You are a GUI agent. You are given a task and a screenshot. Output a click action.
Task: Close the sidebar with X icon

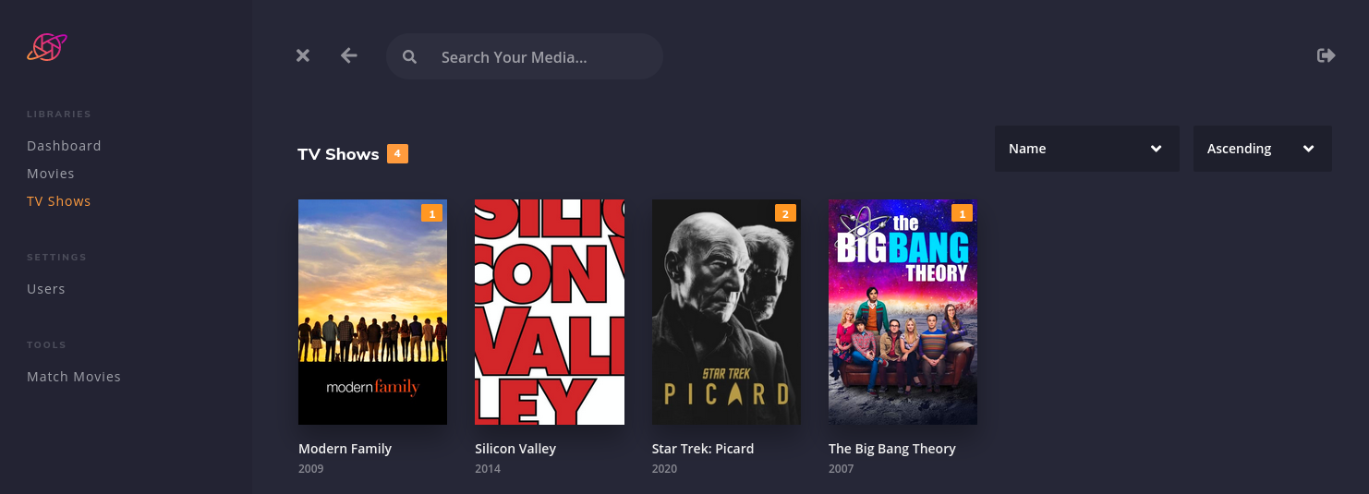[x=303, y=56]
